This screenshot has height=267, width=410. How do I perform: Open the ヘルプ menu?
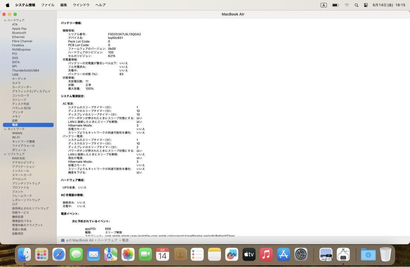[x=100, y=5]
